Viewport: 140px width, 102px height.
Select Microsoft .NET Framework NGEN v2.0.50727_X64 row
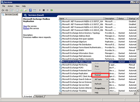pyautogui.click(x=97, y=21)
